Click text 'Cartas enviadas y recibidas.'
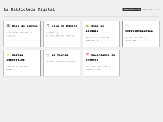This screenshot has width=163, height=122. pyautogui.click(x=136, y=39)
